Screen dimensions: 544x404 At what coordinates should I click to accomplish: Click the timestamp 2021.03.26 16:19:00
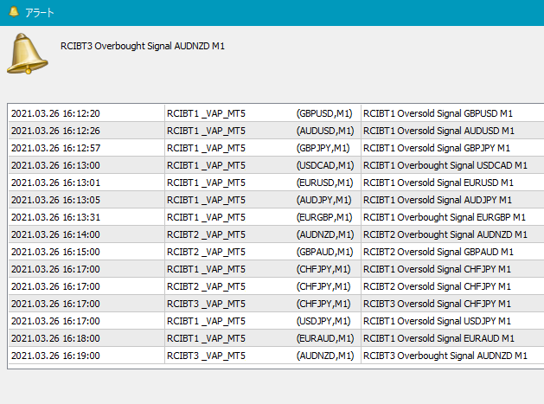[55, 356]
